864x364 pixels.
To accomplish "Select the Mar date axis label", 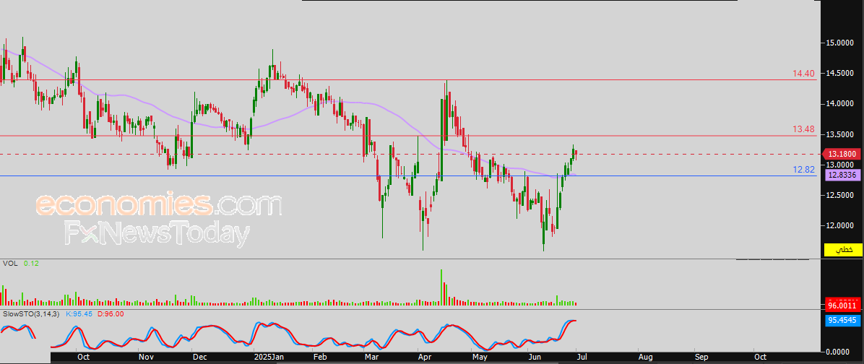I will [x=372, y=357].
